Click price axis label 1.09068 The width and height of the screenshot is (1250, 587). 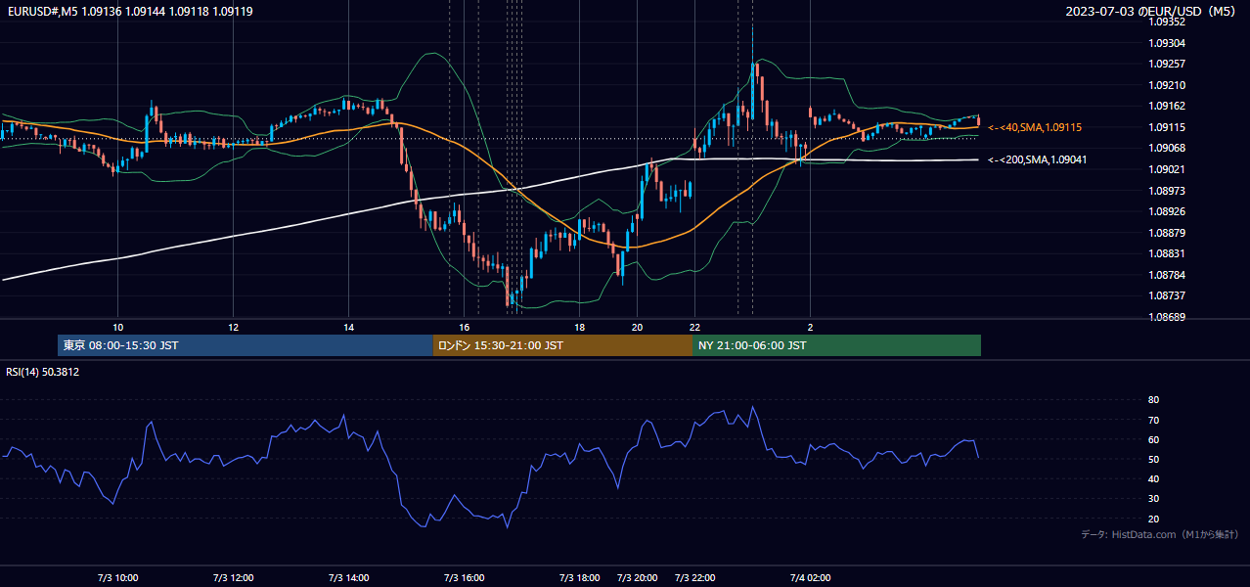coord(1167,148)
